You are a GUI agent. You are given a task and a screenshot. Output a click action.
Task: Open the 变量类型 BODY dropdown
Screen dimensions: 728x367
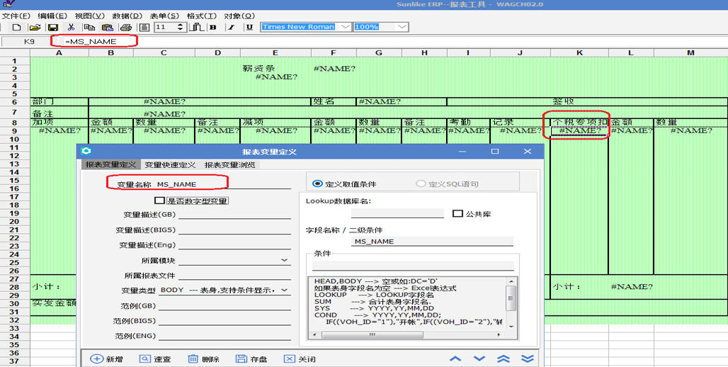point(285,290)
